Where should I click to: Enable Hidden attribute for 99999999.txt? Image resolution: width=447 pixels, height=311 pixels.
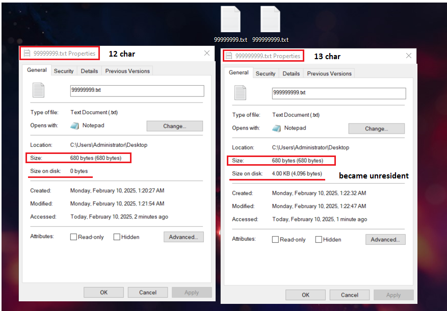tap(117, 237)
